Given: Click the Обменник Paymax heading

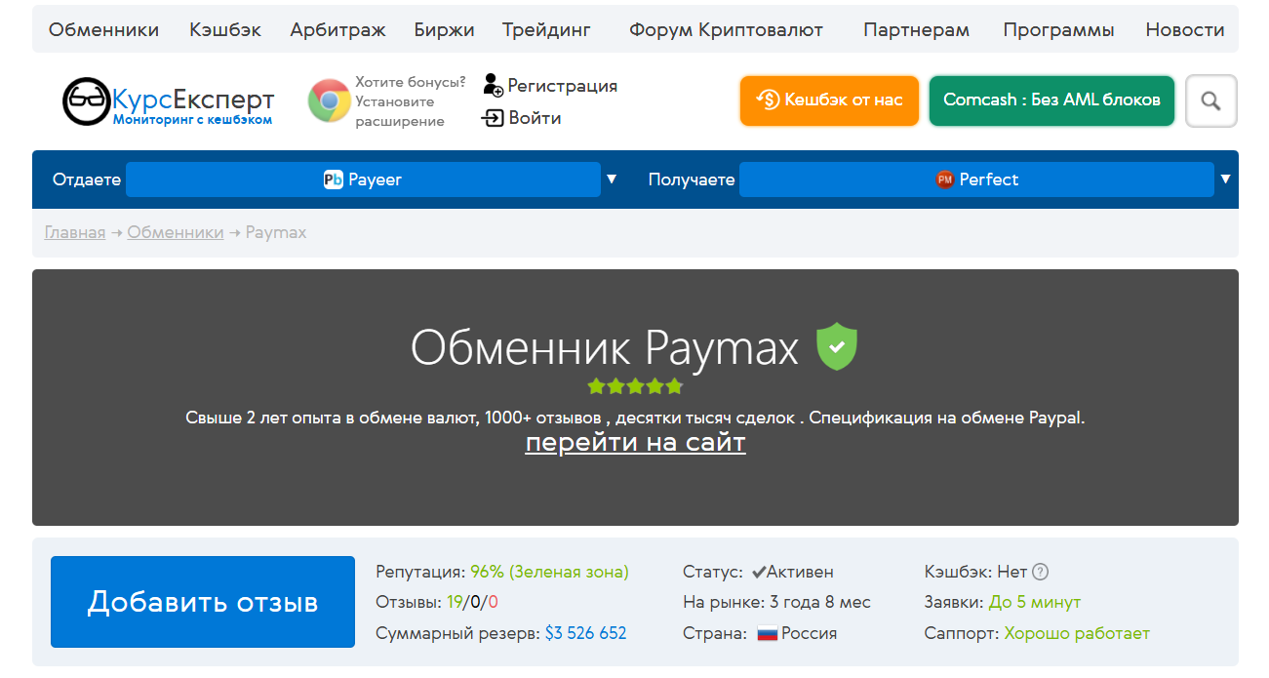Looking at the screenshot, I should (605, 347).
